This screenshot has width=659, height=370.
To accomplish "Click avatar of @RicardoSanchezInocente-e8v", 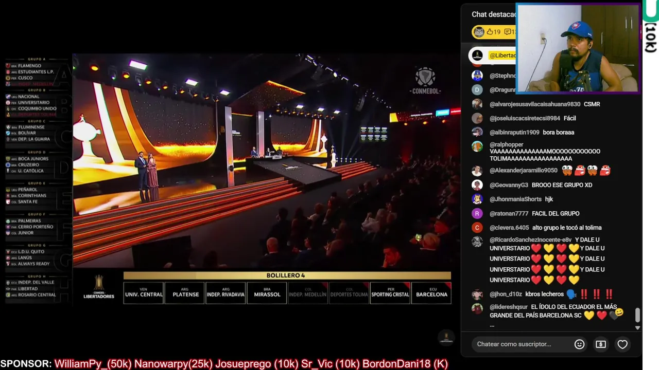I will (x=477, y=241).
